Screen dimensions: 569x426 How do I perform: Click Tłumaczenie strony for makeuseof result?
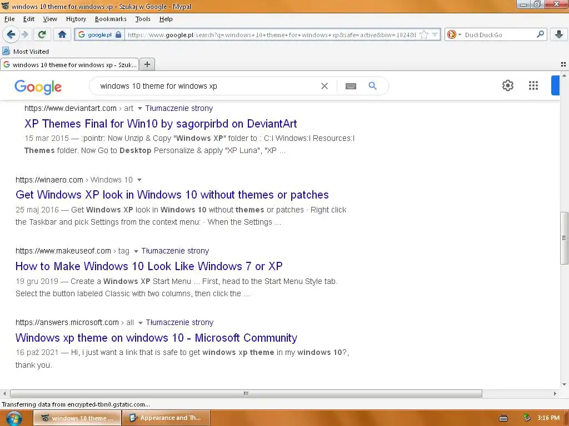pyautogui.click(x=175, y=251)
